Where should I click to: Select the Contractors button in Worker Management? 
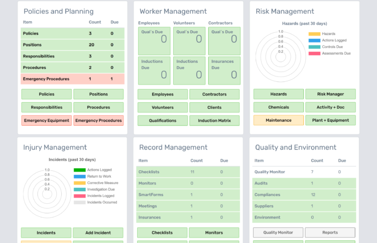click(214, 94)
